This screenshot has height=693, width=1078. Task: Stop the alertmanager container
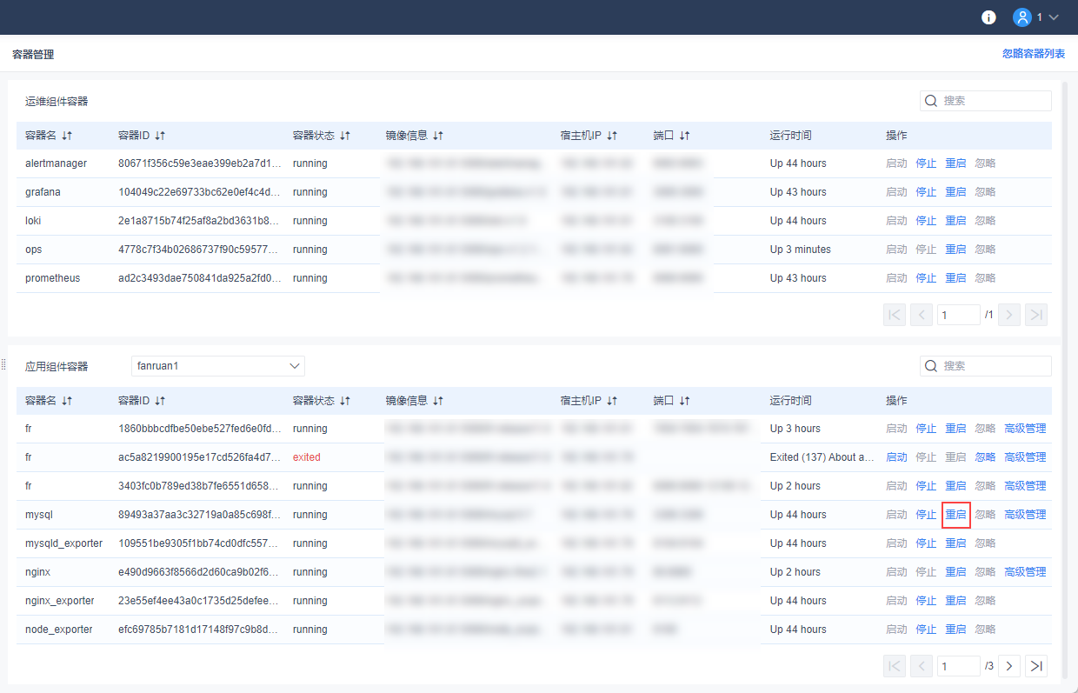[926, 163]
